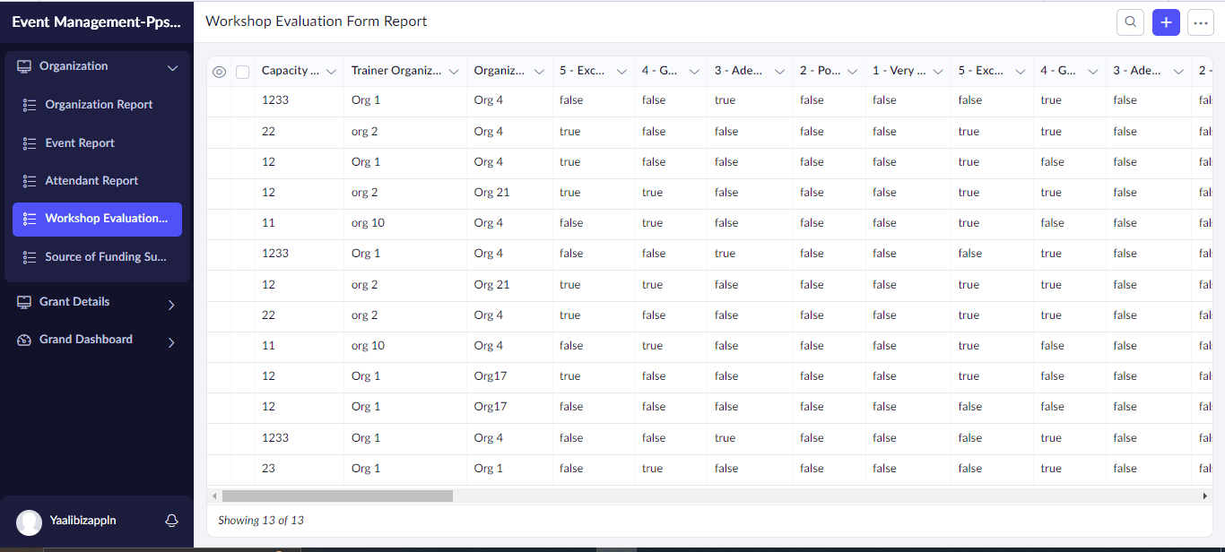Click the blue plus add button
The width and height of the screenshot is (1225, 552).
pyautogui.click(x=1165, y=22)
